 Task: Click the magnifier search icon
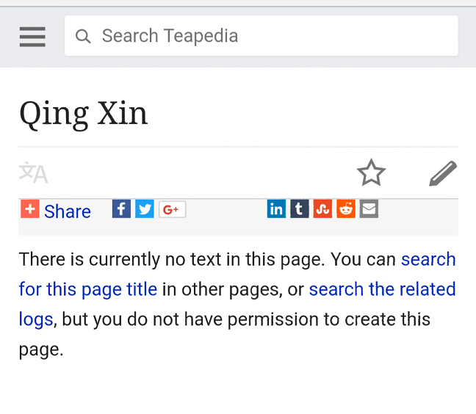point(83,36)
